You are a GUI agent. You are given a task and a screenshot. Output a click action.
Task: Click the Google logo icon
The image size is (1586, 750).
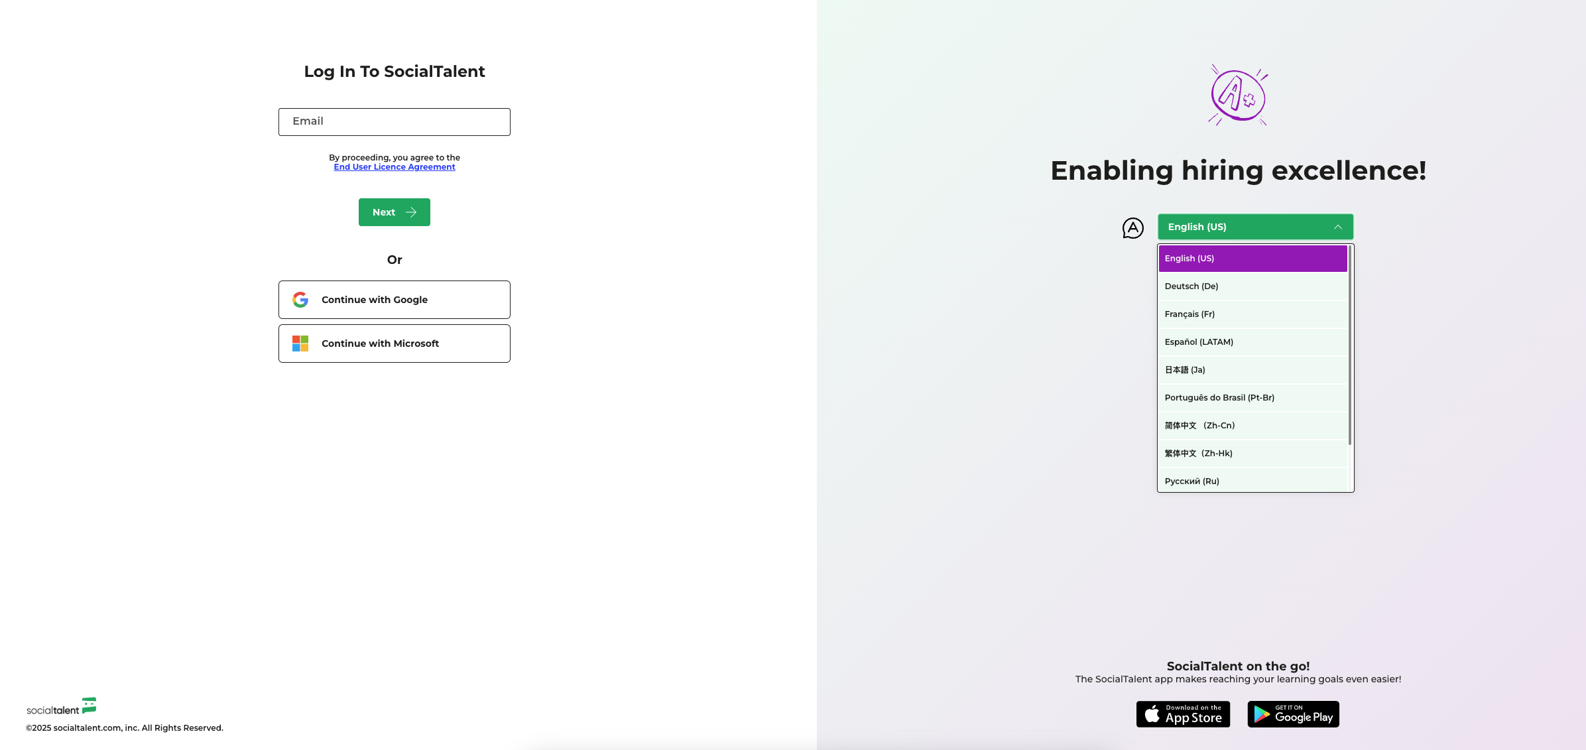[300, 298]
